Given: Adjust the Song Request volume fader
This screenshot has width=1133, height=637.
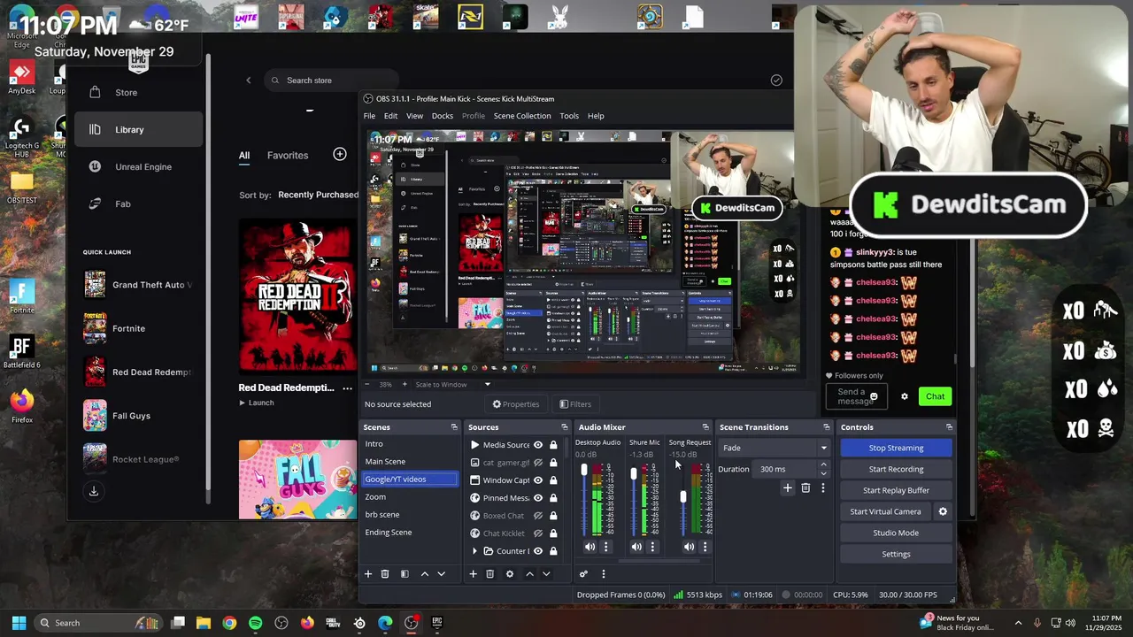Looking at the screenshot, I should [683, 497].
